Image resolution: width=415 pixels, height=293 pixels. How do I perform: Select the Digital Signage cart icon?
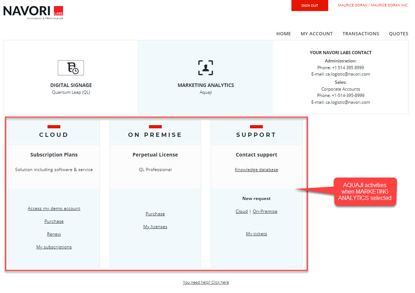coord(71,68)
